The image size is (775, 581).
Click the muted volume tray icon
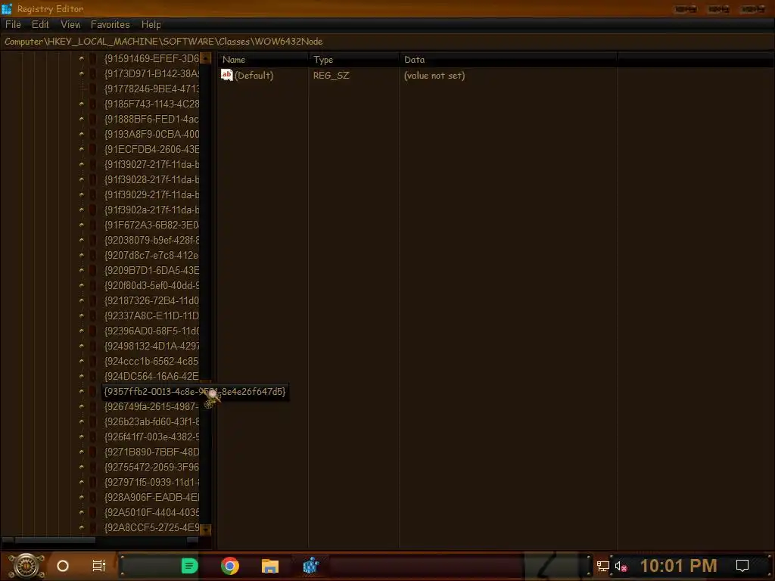[x=621, y=566]
